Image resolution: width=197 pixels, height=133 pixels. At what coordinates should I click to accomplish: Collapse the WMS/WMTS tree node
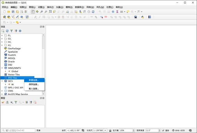point(2,68)
